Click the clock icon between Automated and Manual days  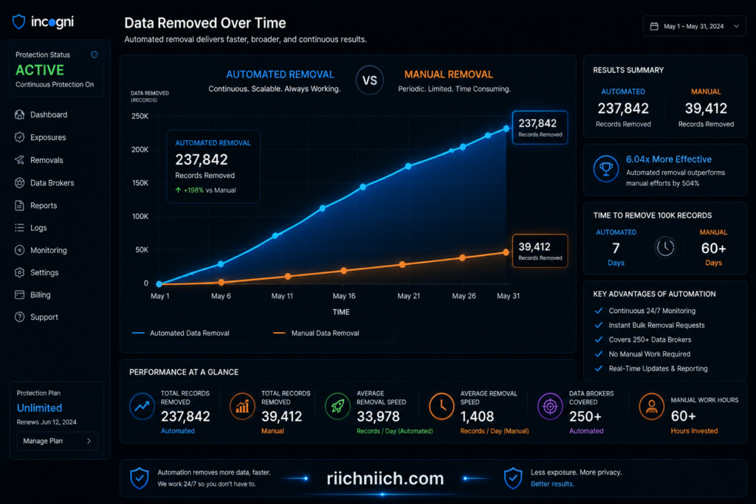coord(665,248)
